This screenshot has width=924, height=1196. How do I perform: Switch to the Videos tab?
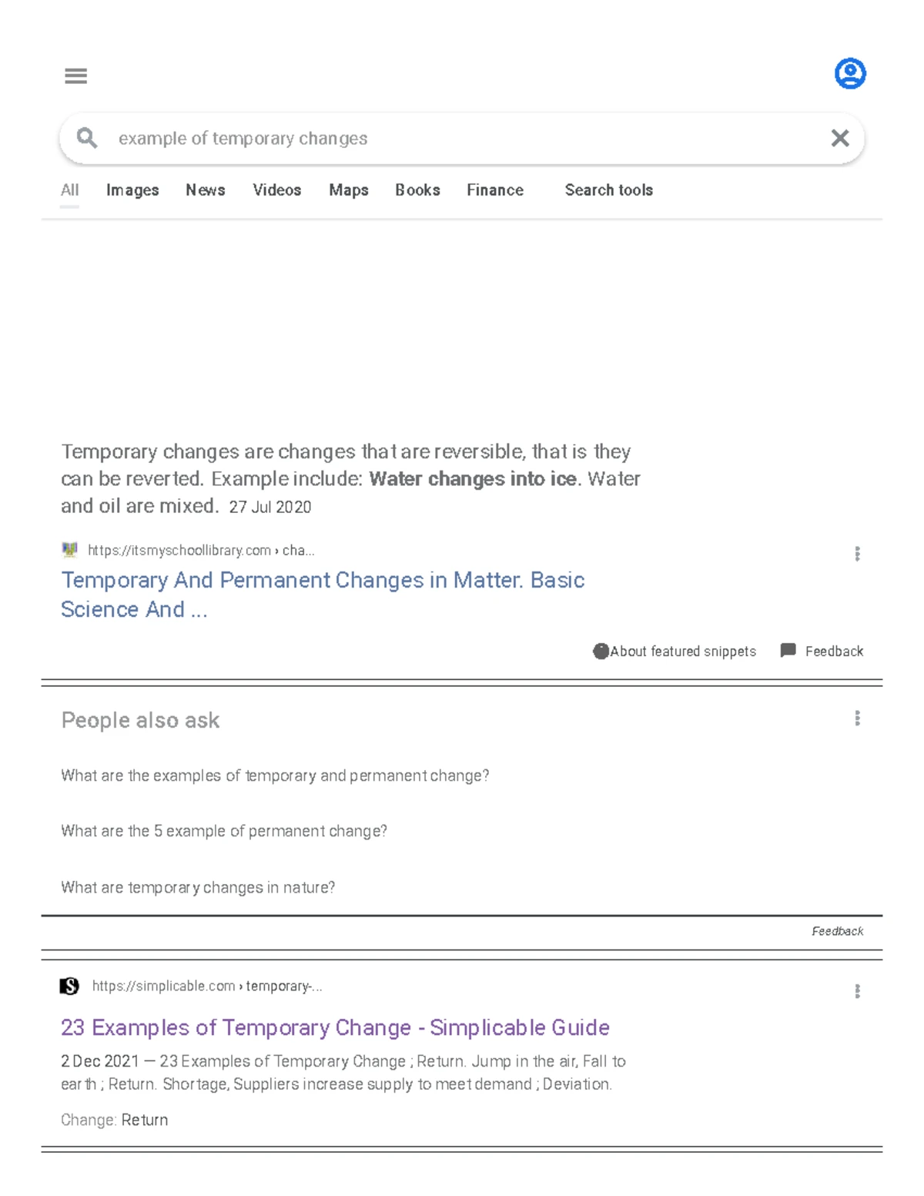[276, 190]
